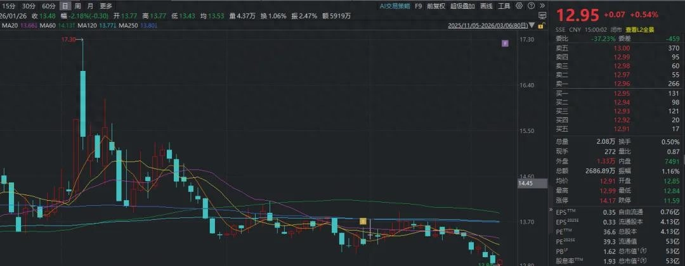Click current price 12.95
The height and width of the screenshot is (266, 685).
pos(577,16)
